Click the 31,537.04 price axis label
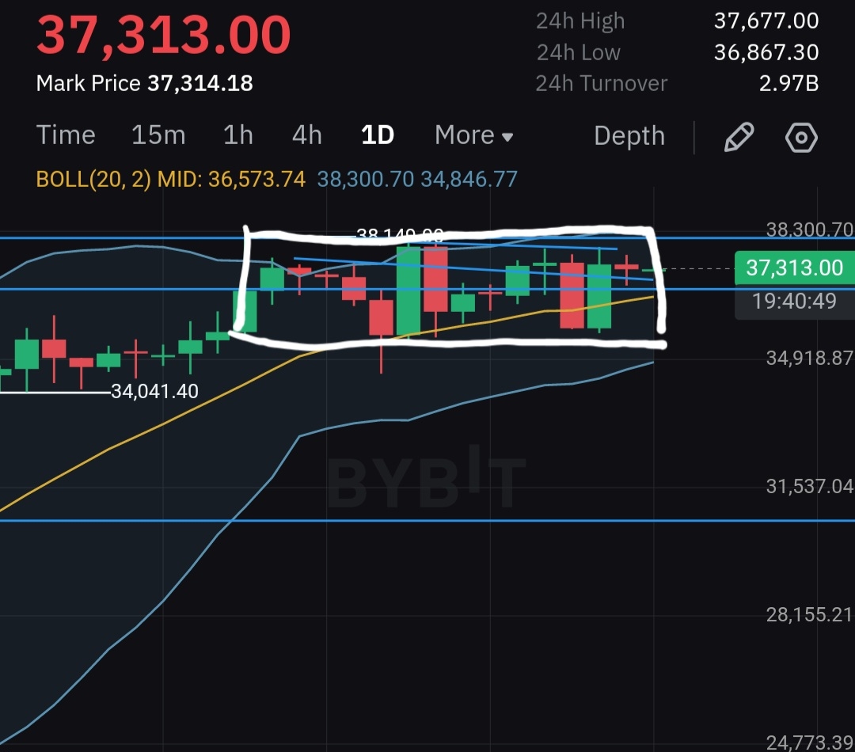This screenshot has height=752, width=855. tap(809, 486)
